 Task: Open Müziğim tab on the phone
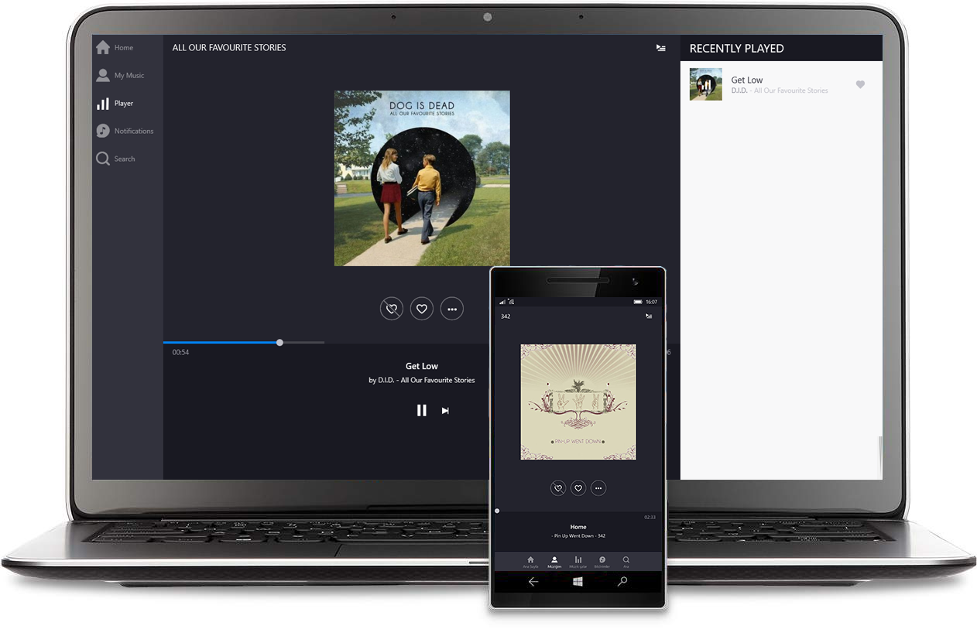554,562
